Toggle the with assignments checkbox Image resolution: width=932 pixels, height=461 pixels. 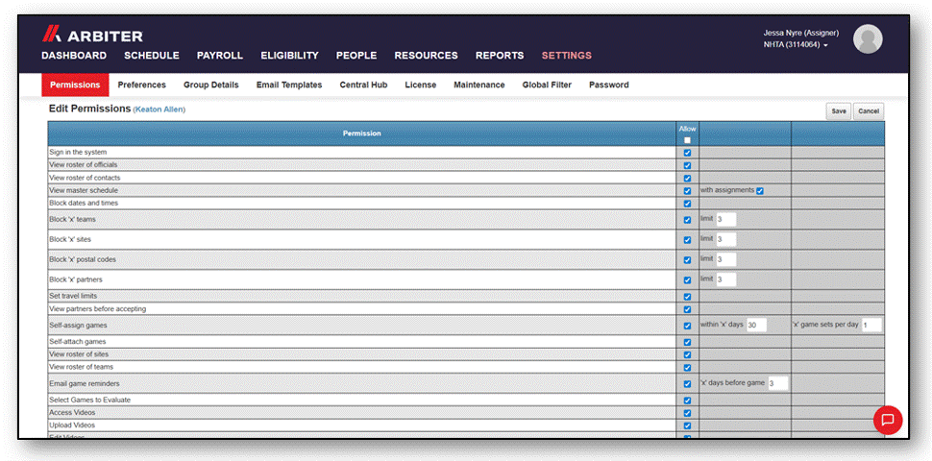tap(760, 191)
